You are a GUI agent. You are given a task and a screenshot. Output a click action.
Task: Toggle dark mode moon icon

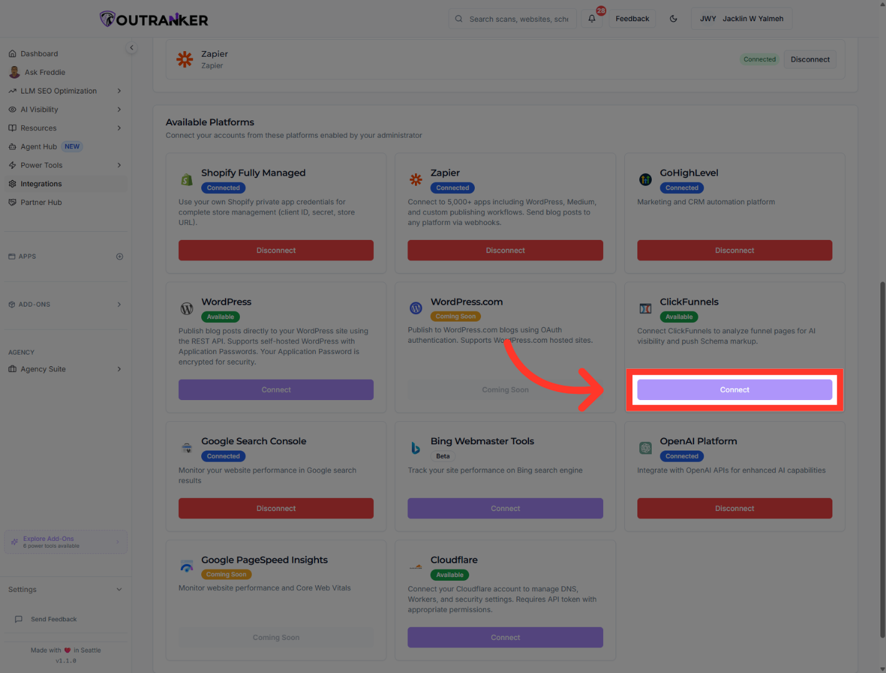[x=674, y=19]
